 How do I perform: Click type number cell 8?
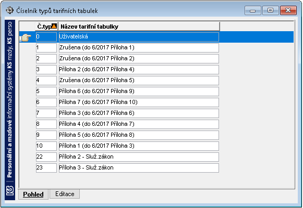point(46,124)
